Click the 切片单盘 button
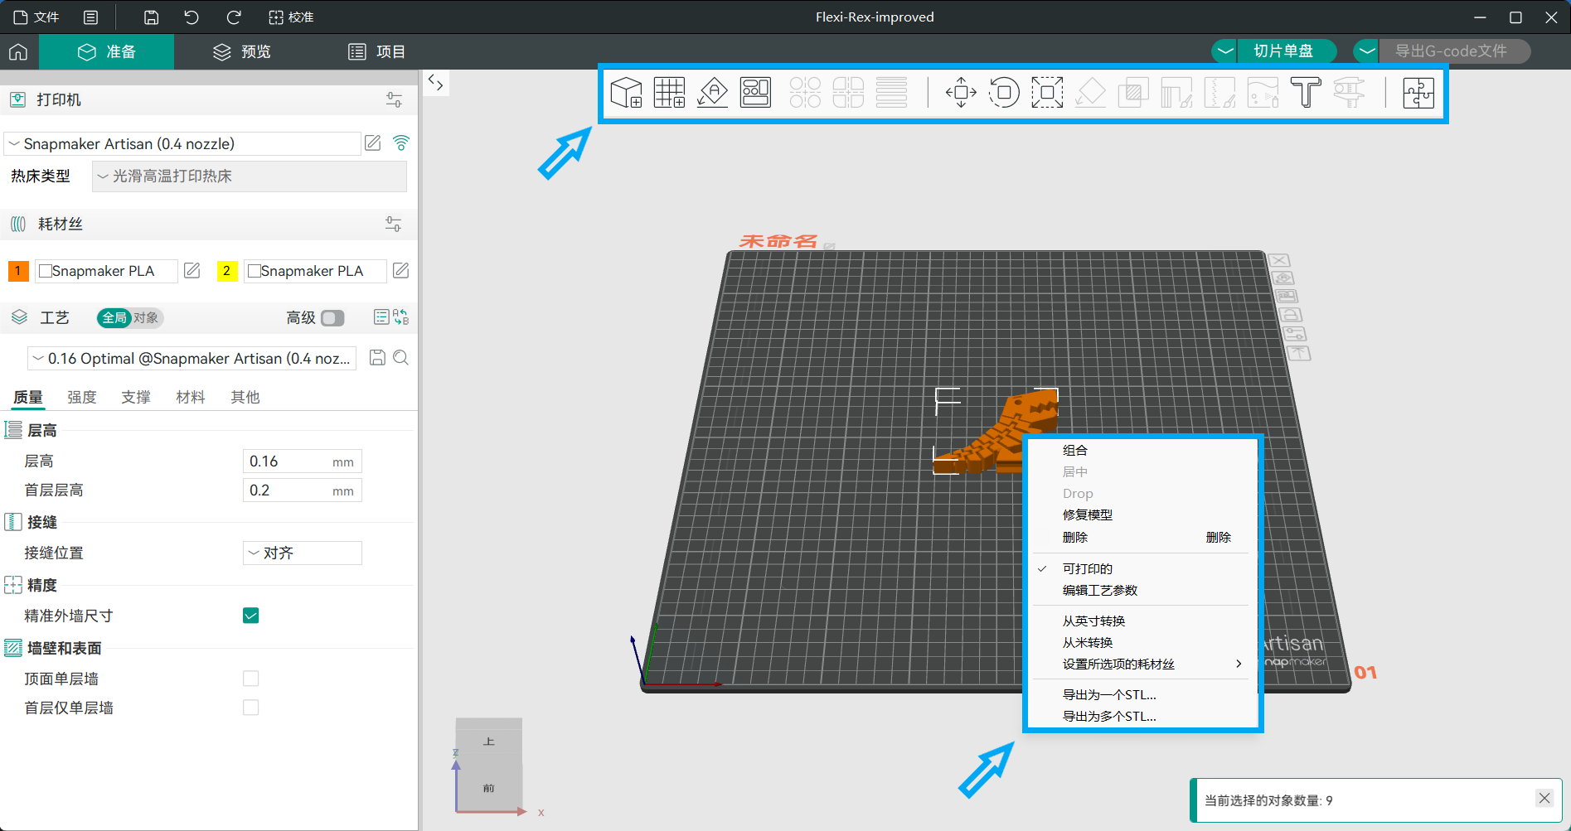This screenshot has width=1571, height=831. pos(1284,51)
